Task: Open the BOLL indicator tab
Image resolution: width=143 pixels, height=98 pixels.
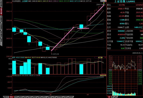Action: pos(45,97)
